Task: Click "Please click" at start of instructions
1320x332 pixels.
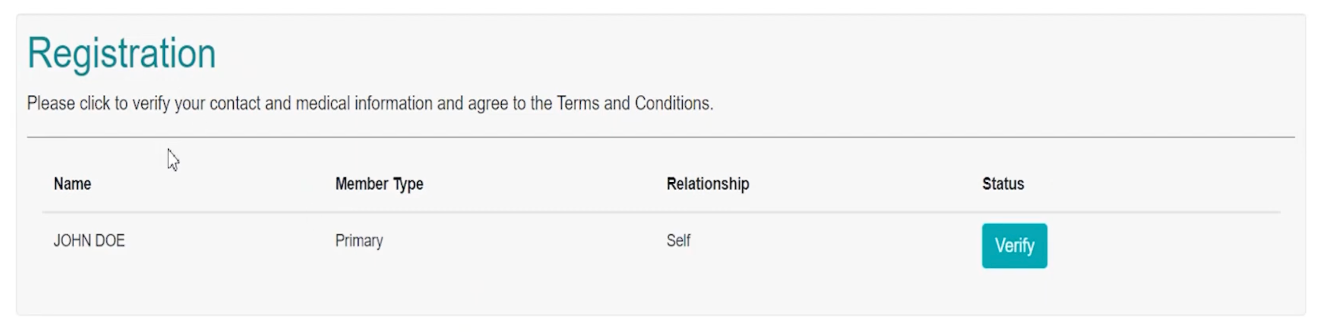Action: pyautogui.click(x=68, y=104)
